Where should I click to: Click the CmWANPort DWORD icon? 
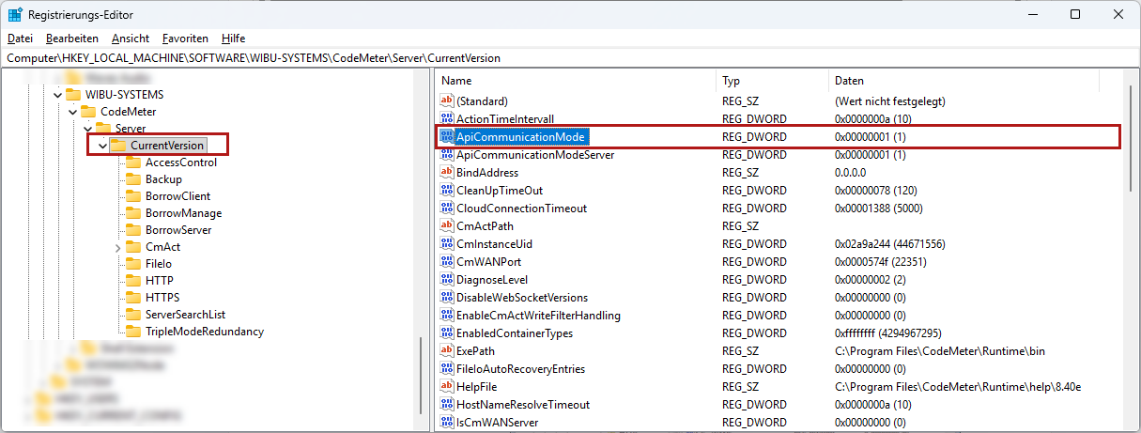(x=447, y=262)
